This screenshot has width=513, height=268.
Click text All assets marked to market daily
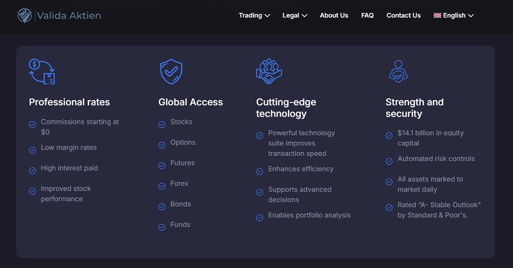pos(430,184)
